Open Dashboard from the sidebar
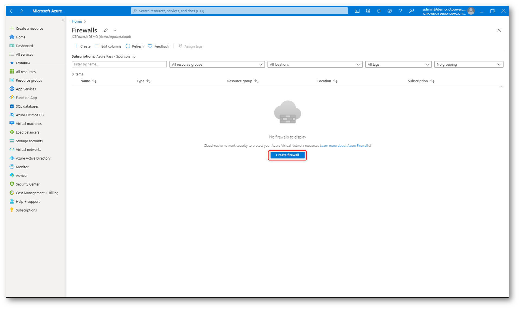The height and width of the screenshot is (309, 520). coord(21,46)
